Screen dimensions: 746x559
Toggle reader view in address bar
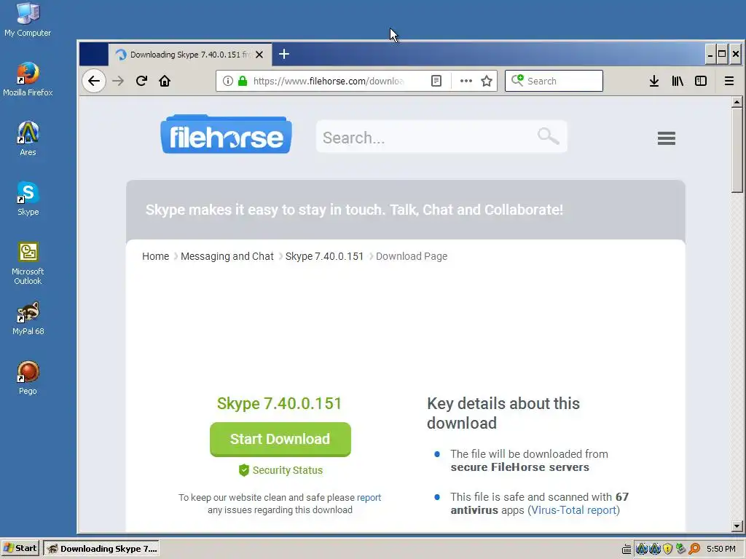click(x=436, y=81)
